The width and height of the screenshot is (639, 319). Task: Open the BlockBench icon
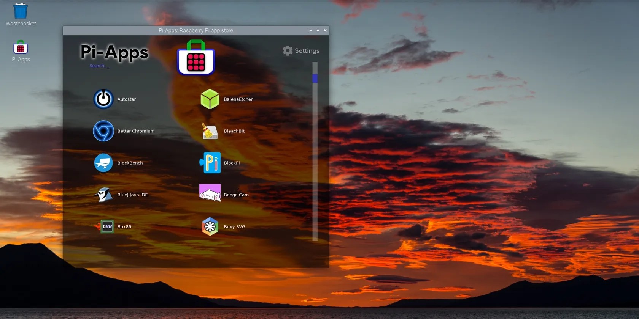pyautogui.click(x=103, y=163)
